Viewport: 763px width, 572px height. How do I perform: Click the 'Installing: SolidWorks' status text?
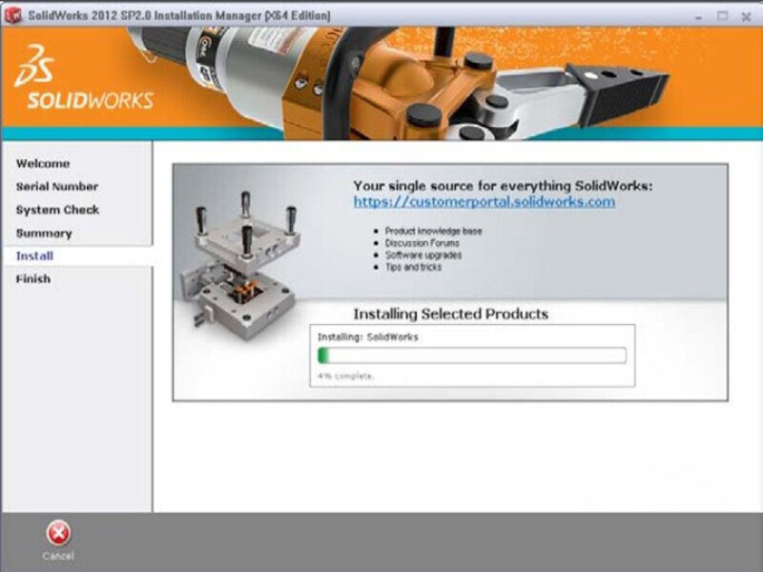[x=368, y=337]
